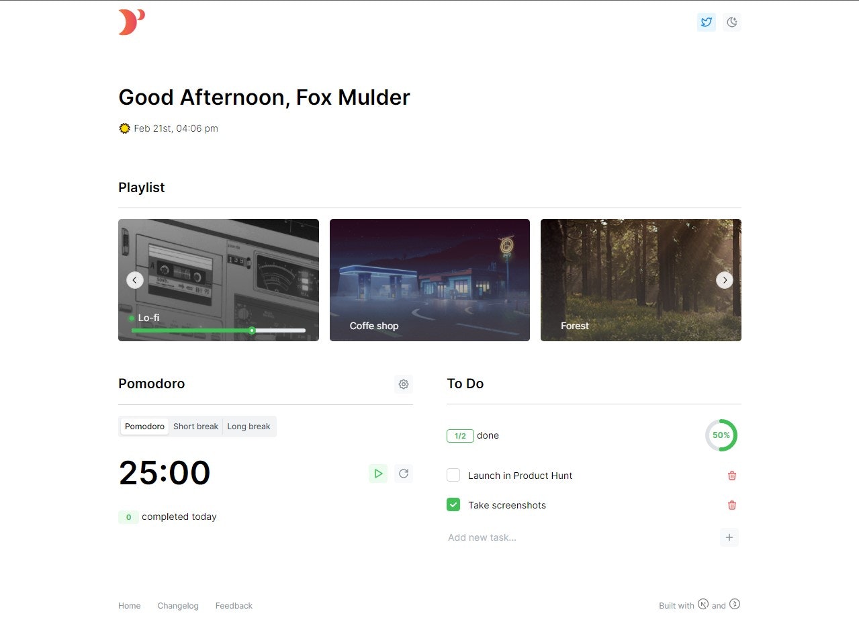
Task: Play the Coffe shop playlist card
Action: [430, 280]
